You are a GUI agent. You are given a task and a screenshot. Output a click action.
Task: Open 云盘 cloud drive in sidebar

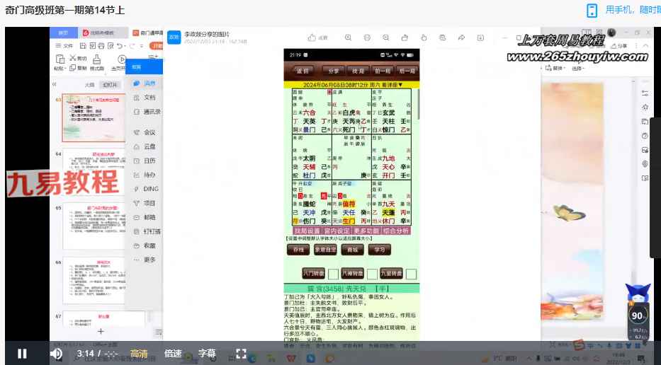coord(149,146)
